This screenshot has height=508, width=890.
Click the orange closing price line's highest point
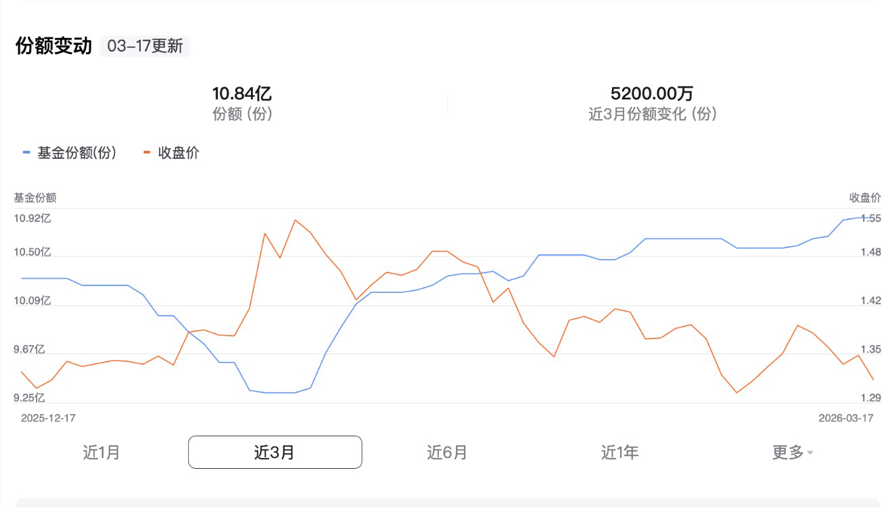[296, 219]
